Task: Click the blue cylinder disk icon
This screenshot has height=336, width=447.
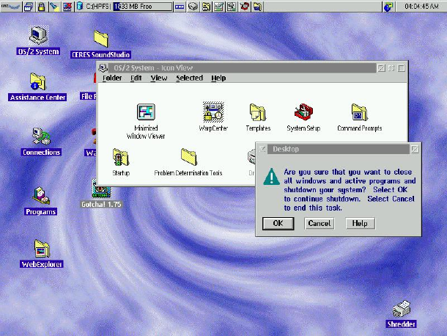Action: tap(80, 7)
